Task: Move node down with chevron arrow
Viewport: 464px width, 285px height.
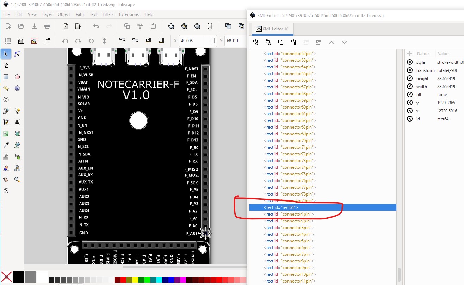Action: [x=344, y=42]
